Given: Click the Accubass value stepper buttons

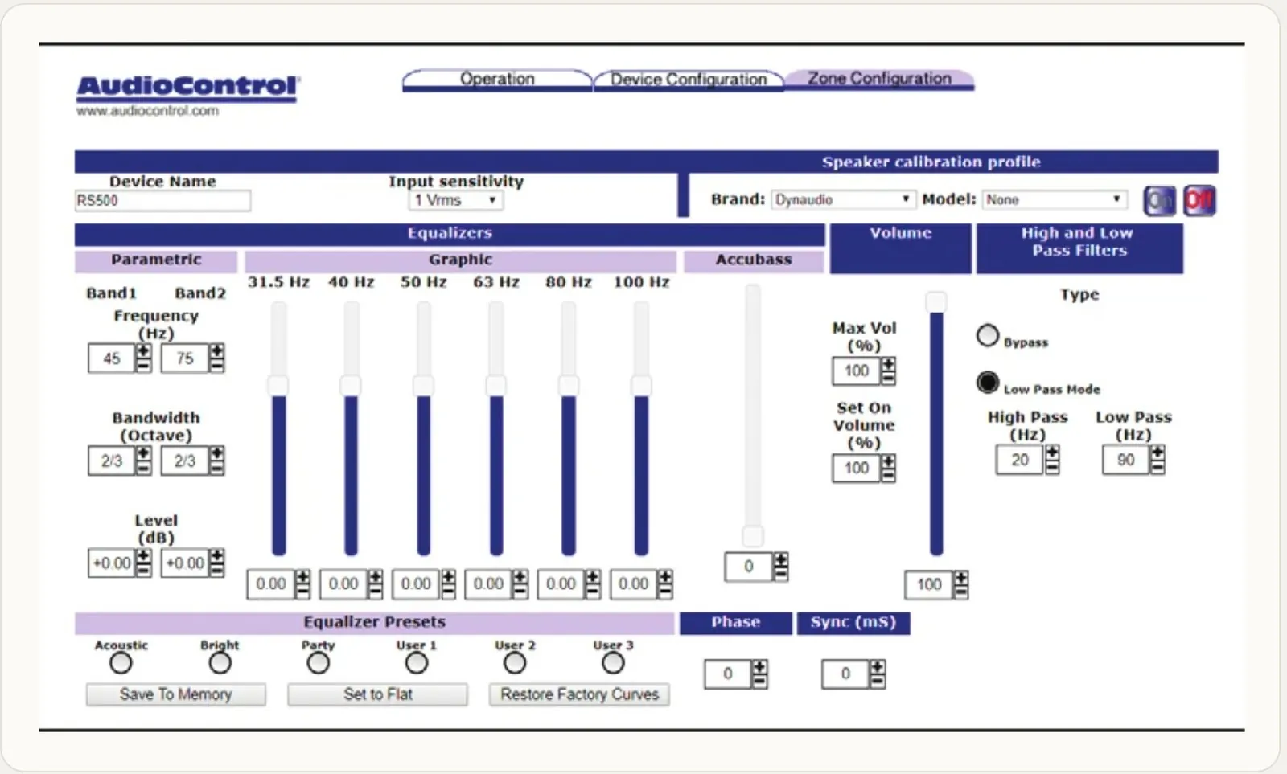Looking at the screenshot, I should [x=780, y=567].
